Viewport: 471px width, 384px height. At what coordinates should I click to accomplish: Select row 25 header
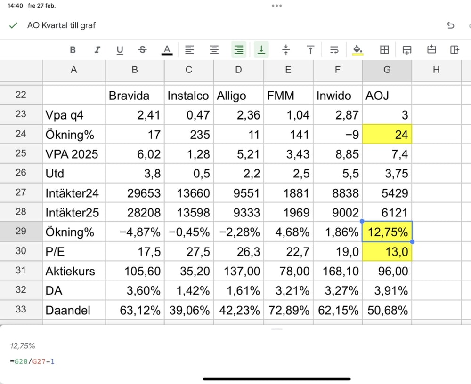click(21, 153)
